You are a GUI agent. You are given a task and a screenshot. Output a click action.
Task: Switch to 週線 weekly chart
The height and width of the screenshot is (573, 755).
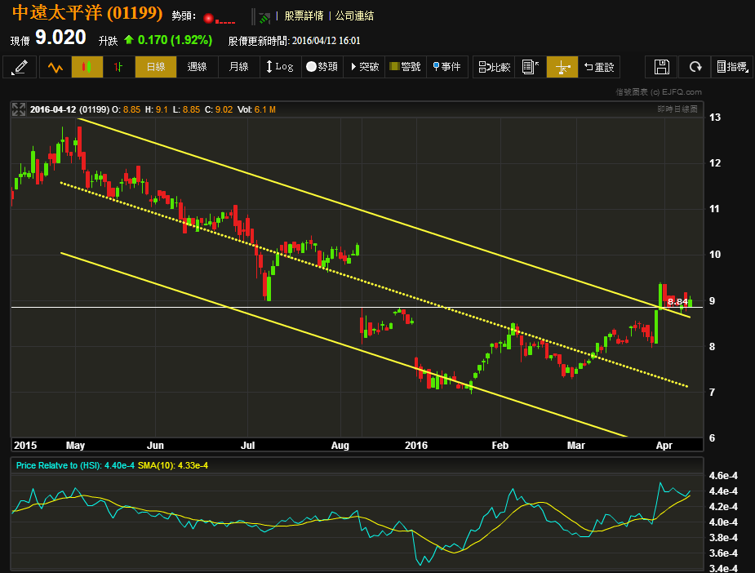point(197,67)
